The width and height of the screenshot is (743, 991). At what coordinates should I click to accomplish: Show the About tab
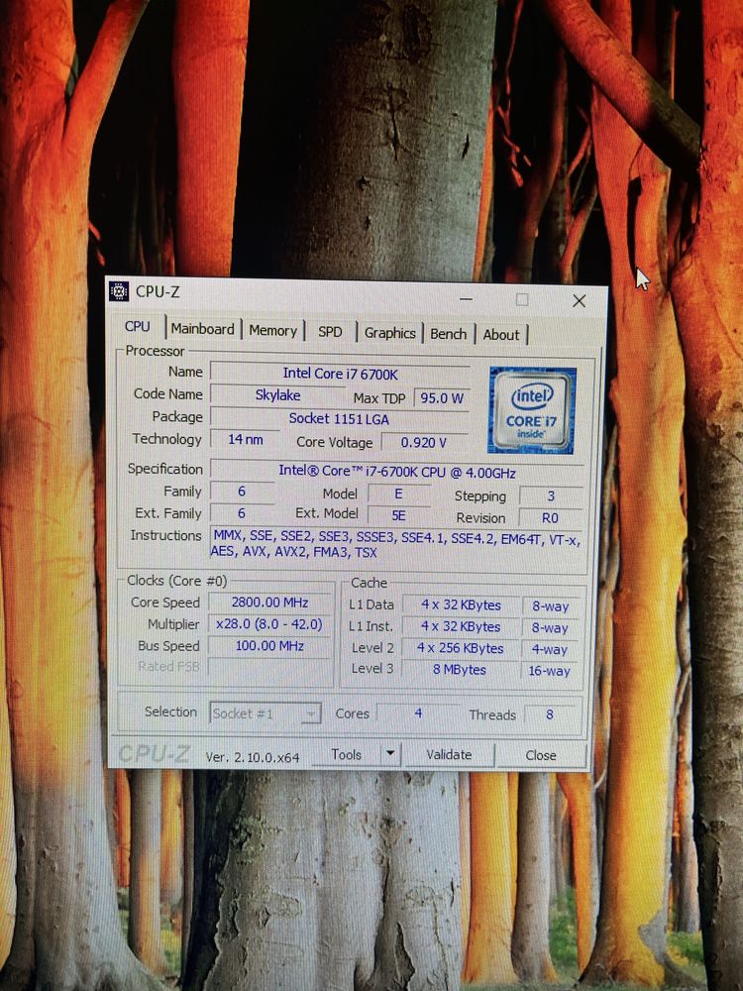[501, 335]
